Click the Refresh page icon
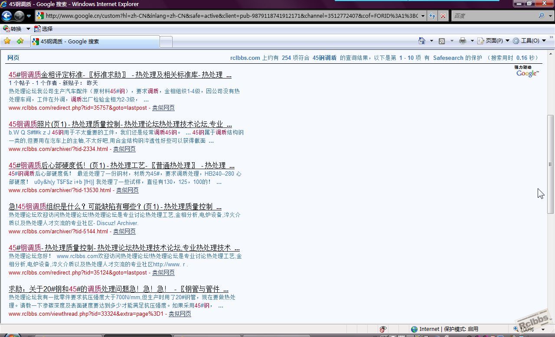This screenshot has width=555, height=337. click(x=432, y=16)
